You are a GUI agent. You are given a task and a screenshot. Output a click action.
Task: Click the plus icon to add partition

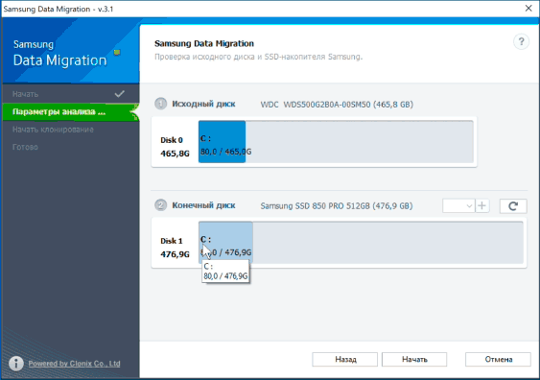482,205
